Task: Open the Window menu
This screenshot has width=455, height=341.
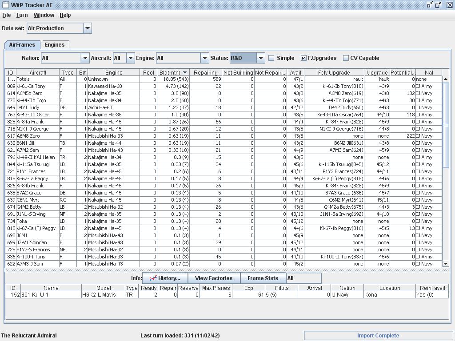Action: tap(44, 15)
